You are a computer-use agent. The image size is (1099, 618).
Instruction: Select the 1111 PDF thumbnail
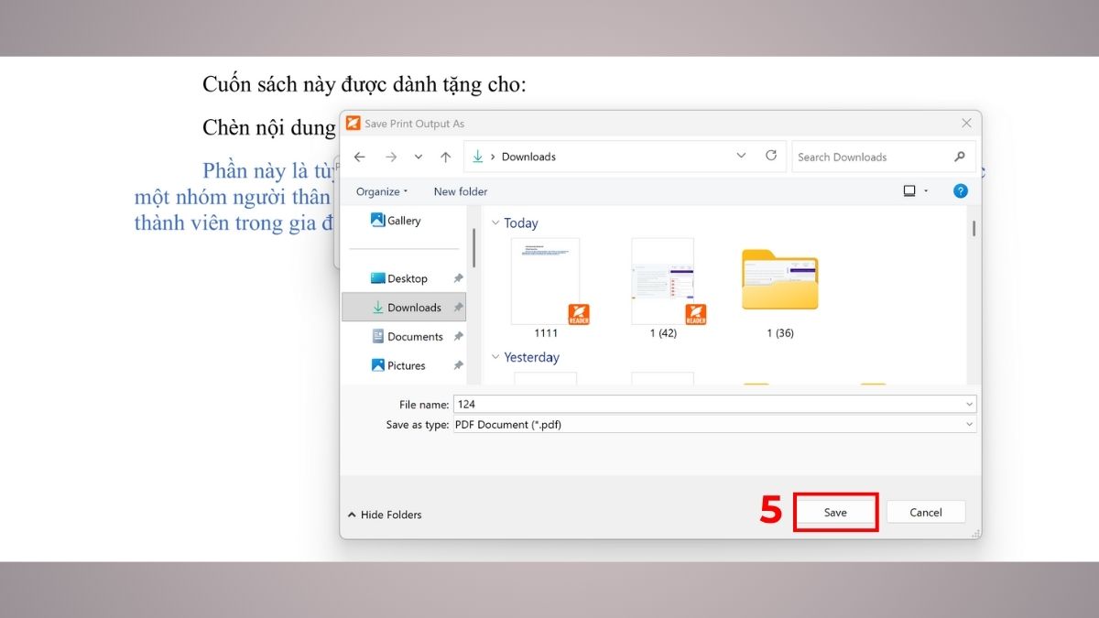tap(544, 280)
